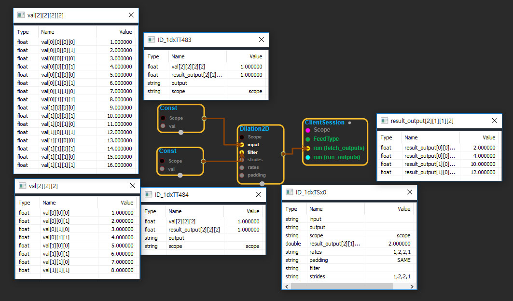513x301 pixels.
Task: Sort by Name column header in ID_1dxTT483
Action: click(178, 56)
